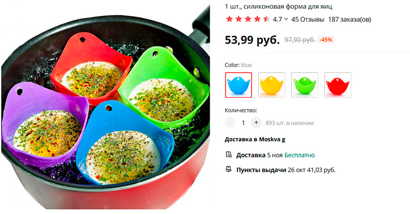Select the blue egg mold color
Viewport: 410px width, 214px height.
(238, 85)
